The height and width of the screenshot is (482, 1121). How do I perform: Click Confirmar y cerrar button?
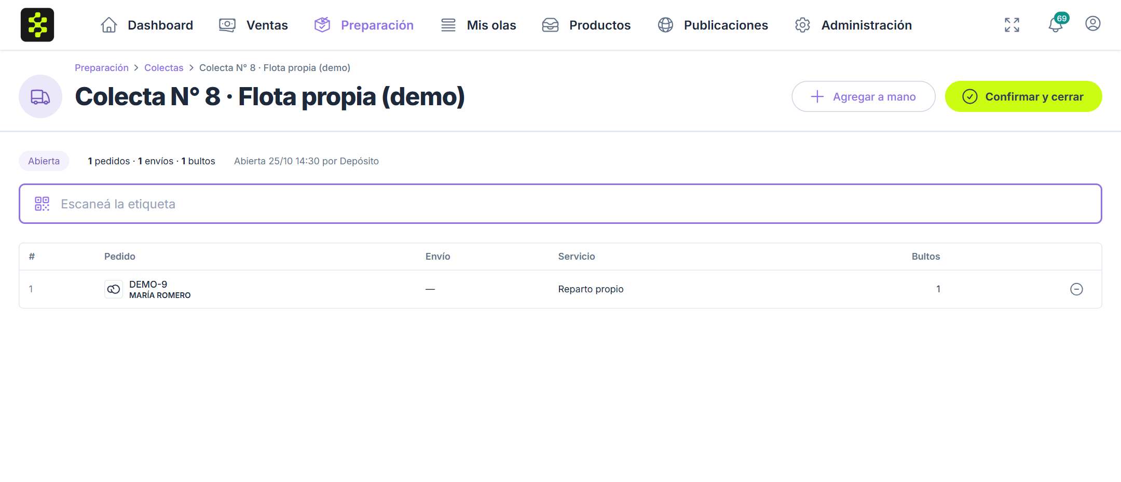click(x=1023, y=96)
